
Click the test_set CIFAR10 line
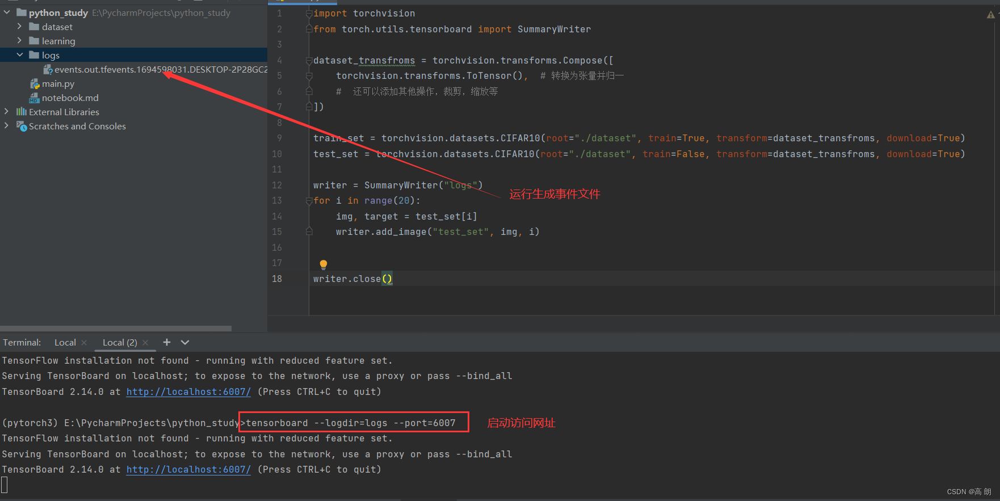(639, 154)
